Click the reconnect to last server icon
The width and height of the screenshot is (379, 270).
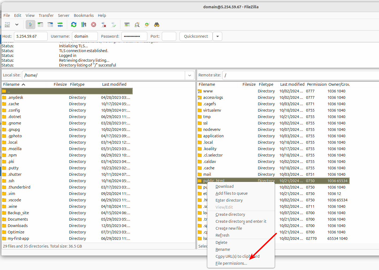[x=114, y=25]
